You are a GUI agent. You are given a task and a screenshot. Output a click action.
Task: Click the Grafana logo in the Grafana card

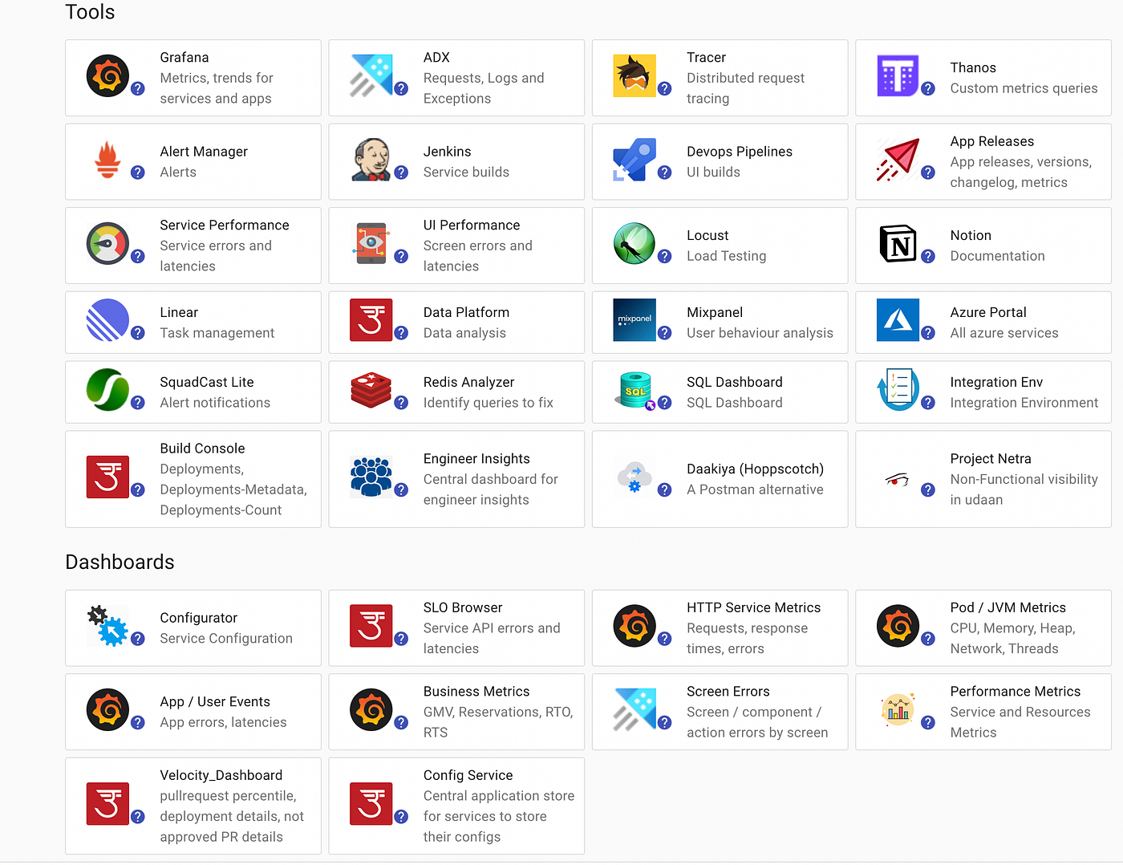[107, 76]
